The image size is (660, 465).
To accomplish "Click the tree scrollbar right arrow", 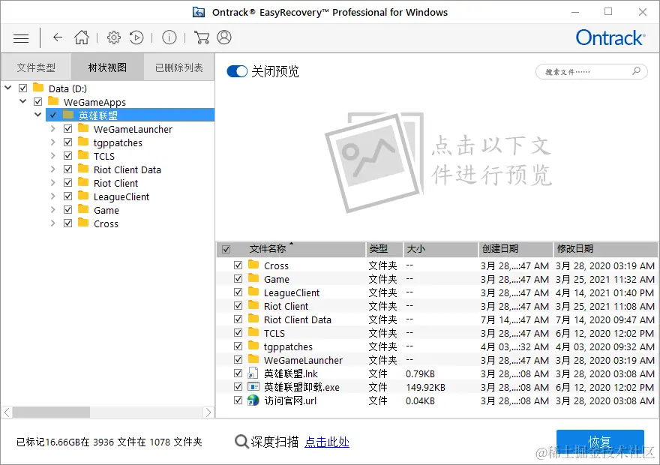I will 208,412.
